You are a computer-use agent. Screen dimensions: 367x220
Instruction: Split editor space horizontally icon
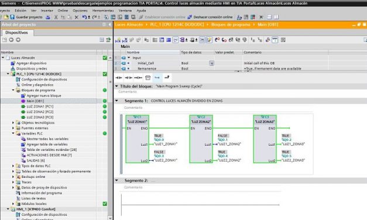269,17
